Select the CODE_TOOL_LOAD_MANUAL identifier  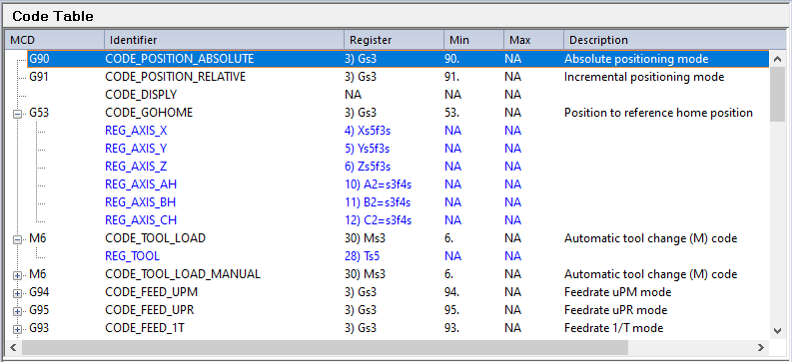tap(183, 274)
